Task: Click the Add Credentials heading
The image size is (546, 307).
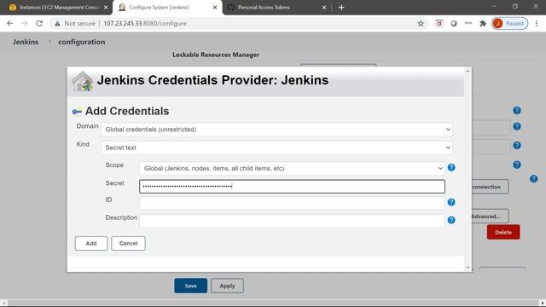Action: (127, 111)
